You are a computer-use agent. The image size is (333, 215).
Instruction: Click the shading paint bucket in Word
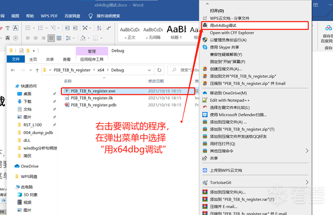point(83,38)
